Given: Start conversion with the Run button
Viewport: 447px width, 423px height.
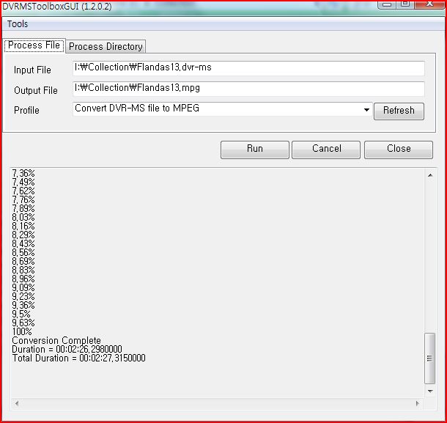Looking at the screenshot, I should coord(254,149).
